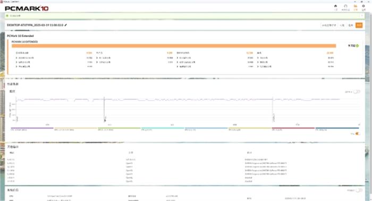Toggle the system information details switch
The height and width of the screenshot is (201, 372).
tap(359, 190)
